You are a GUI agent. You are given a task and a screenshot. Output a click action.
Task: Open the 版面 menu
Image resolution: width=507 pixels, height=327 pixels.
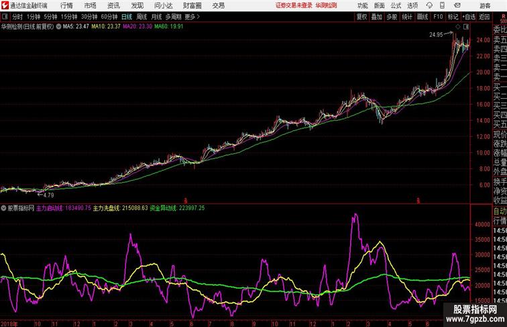[x=380, y=5]
